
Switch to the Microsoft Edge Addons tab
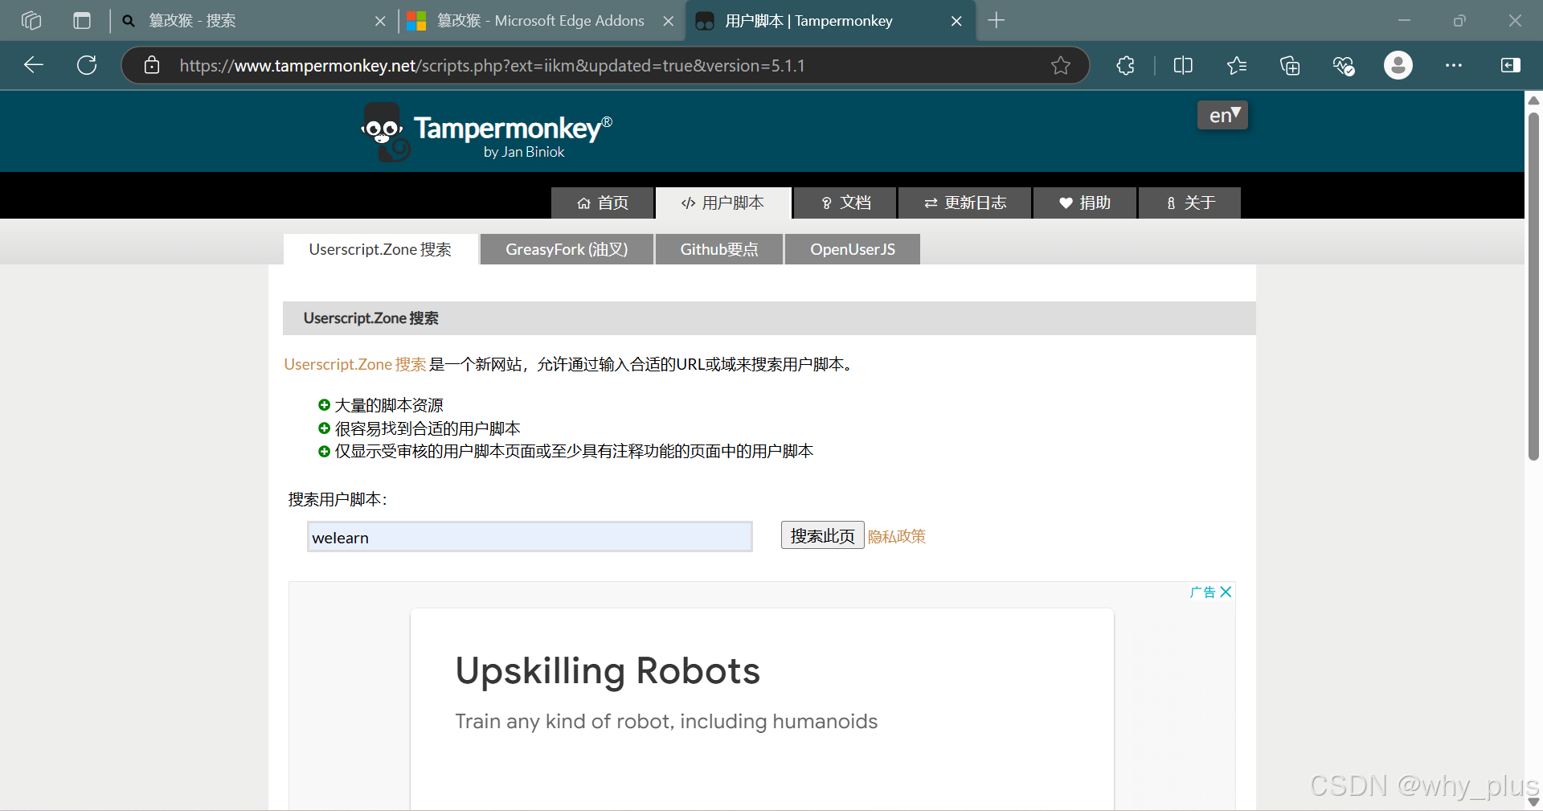pyautogui.click(x=540, y=21)
